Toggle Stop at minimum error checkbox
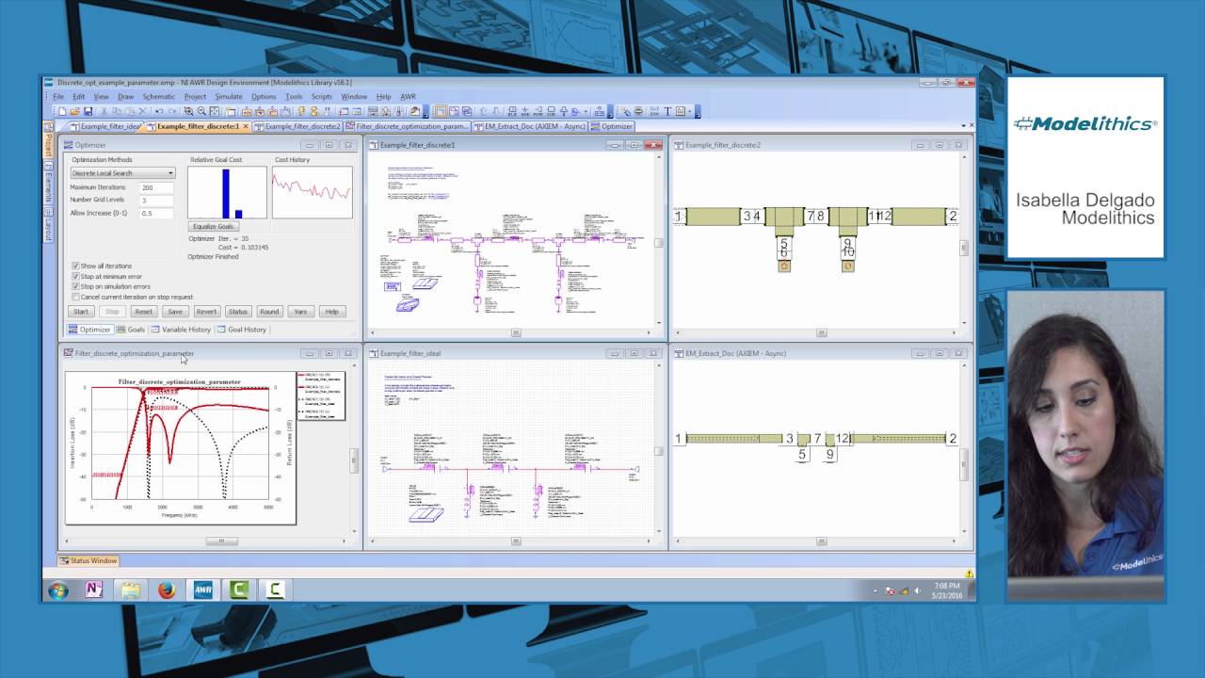 [75, 277]
